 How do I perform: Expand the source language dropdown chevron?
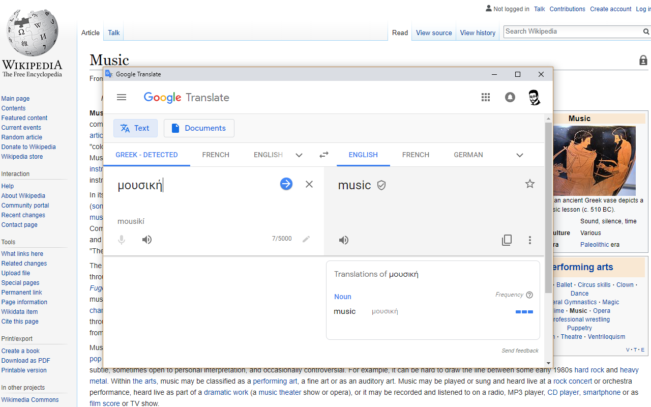pos(299,155)
